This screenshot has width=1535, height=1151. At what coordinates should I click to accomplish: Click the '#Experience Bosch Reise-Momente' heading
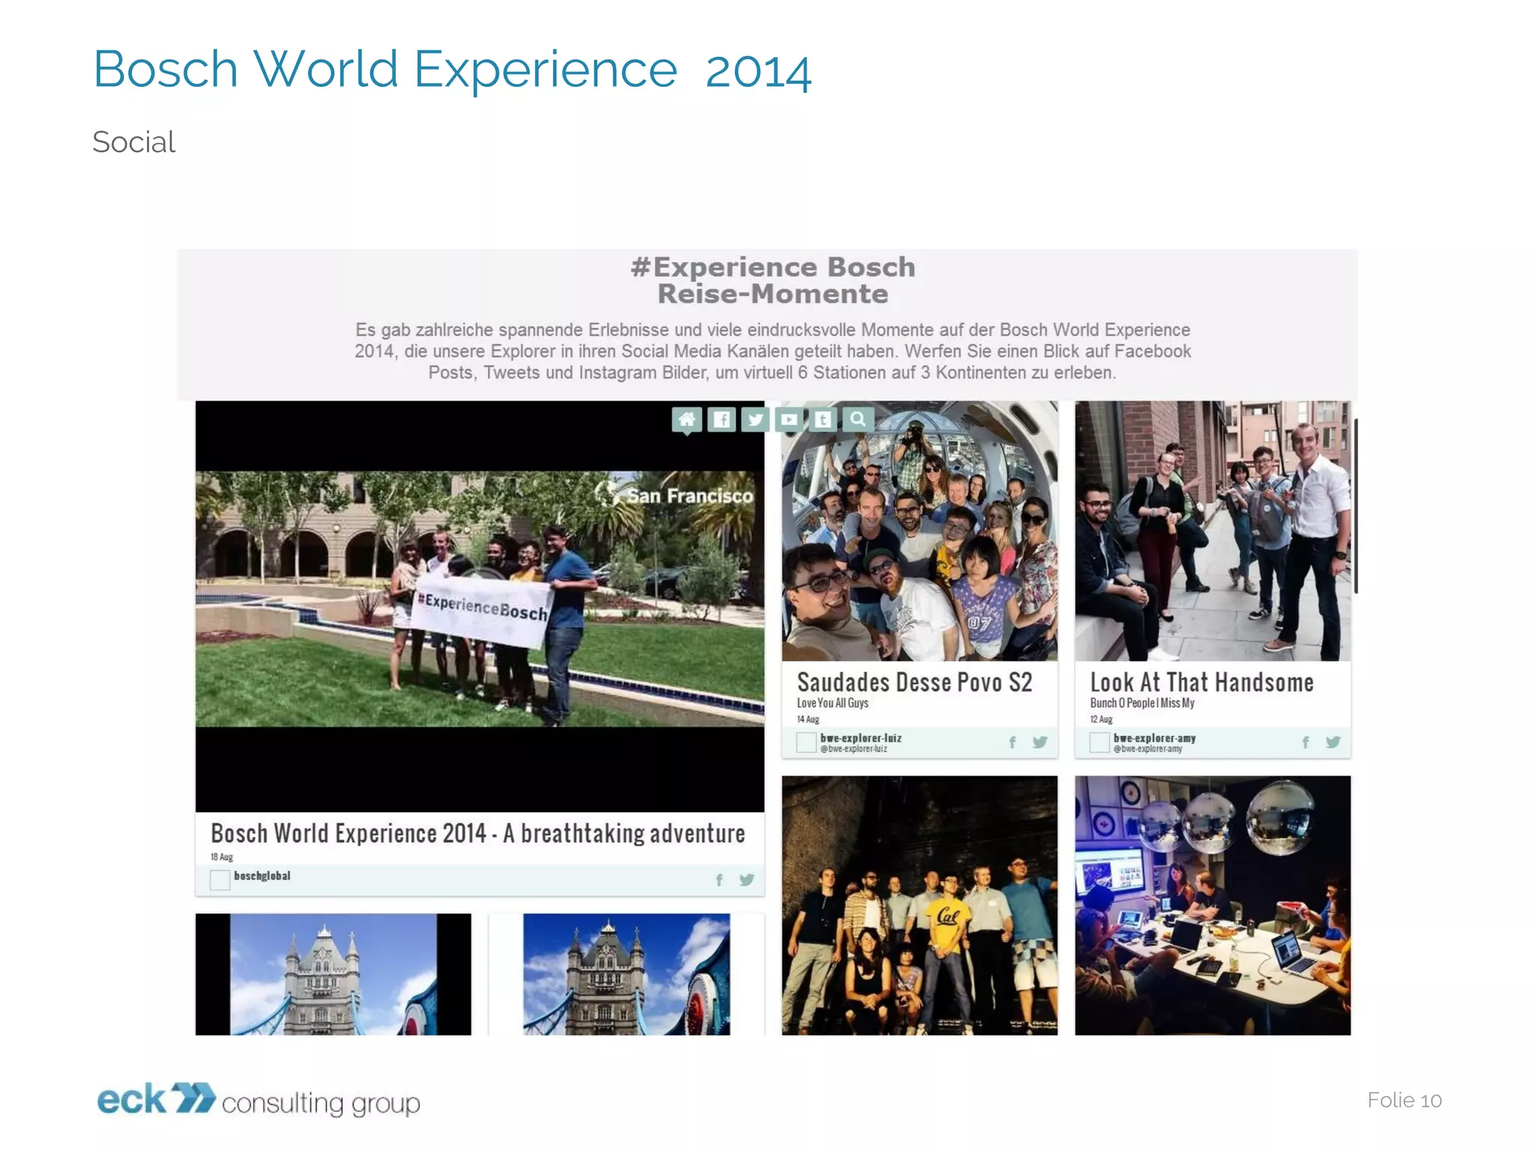(773, 280)
